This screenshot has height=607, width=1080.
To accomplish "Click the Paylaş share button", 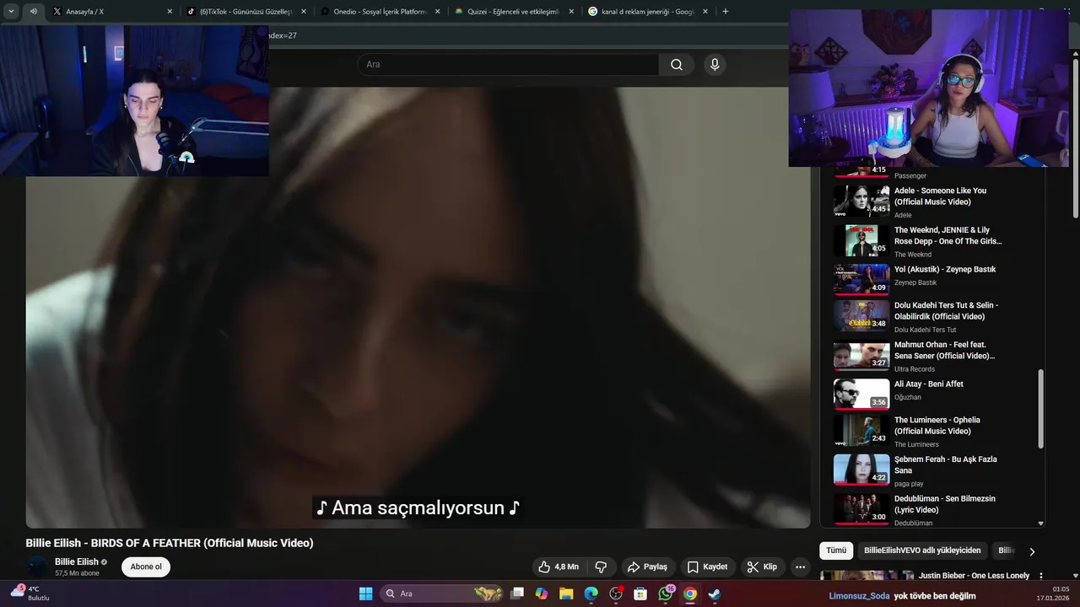I will point(648,567).
